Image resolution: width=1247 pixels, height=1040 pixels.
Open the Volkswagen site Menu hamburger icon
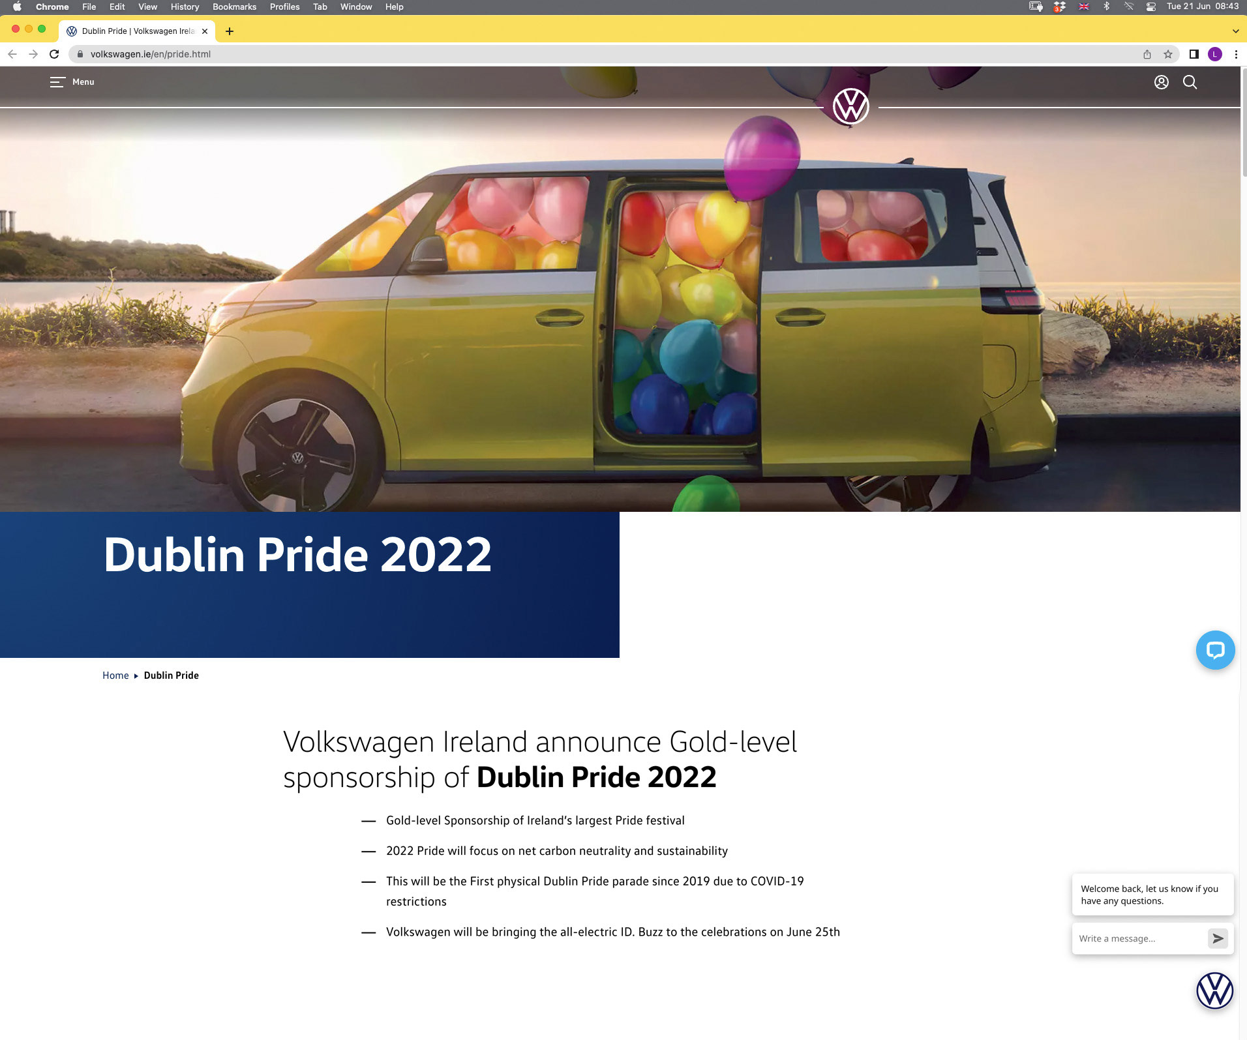coord(57,82)
